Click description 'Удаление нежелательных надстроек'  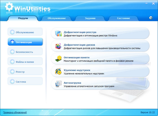[x=84, y=74]
